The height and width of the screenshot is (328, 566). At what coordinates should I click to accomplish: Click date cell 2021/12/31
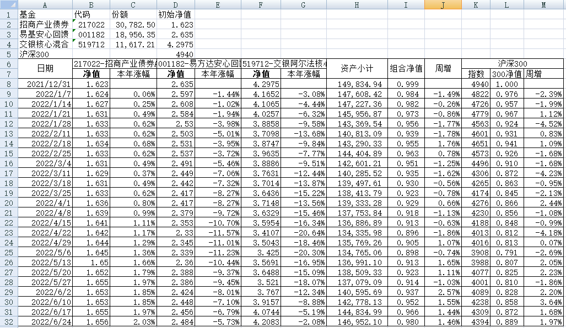tap(45, 84)
